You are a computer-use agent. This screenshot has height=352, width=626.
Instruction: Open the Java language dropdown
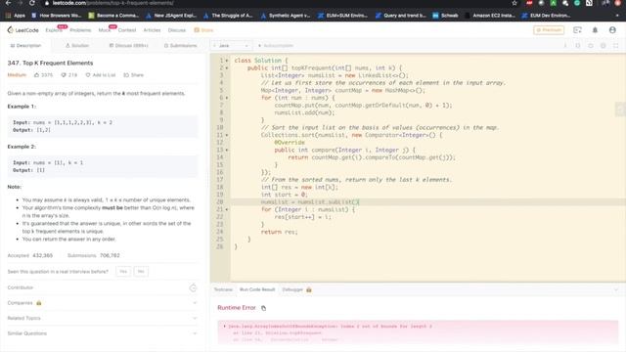pos(231,46)
